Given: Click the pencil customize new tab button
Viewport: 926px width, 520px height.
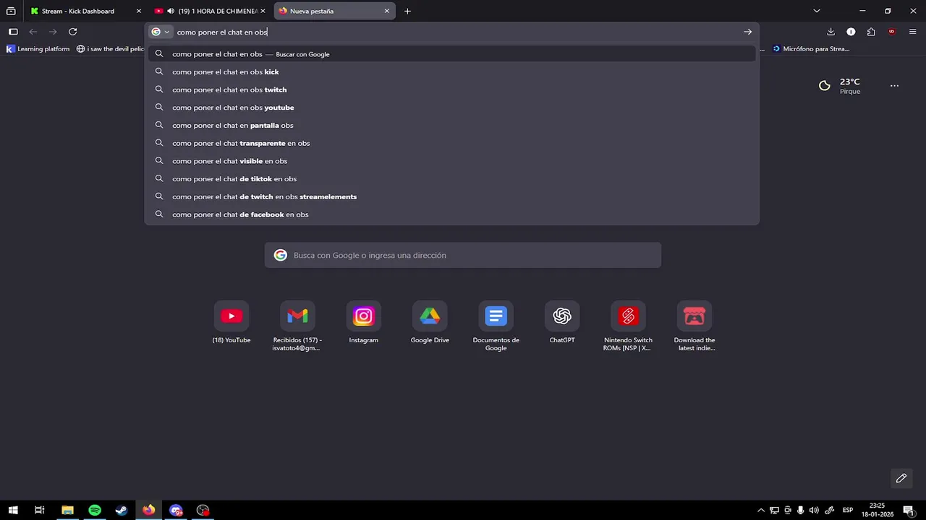Looking at the screenshot, I should 901,478.
